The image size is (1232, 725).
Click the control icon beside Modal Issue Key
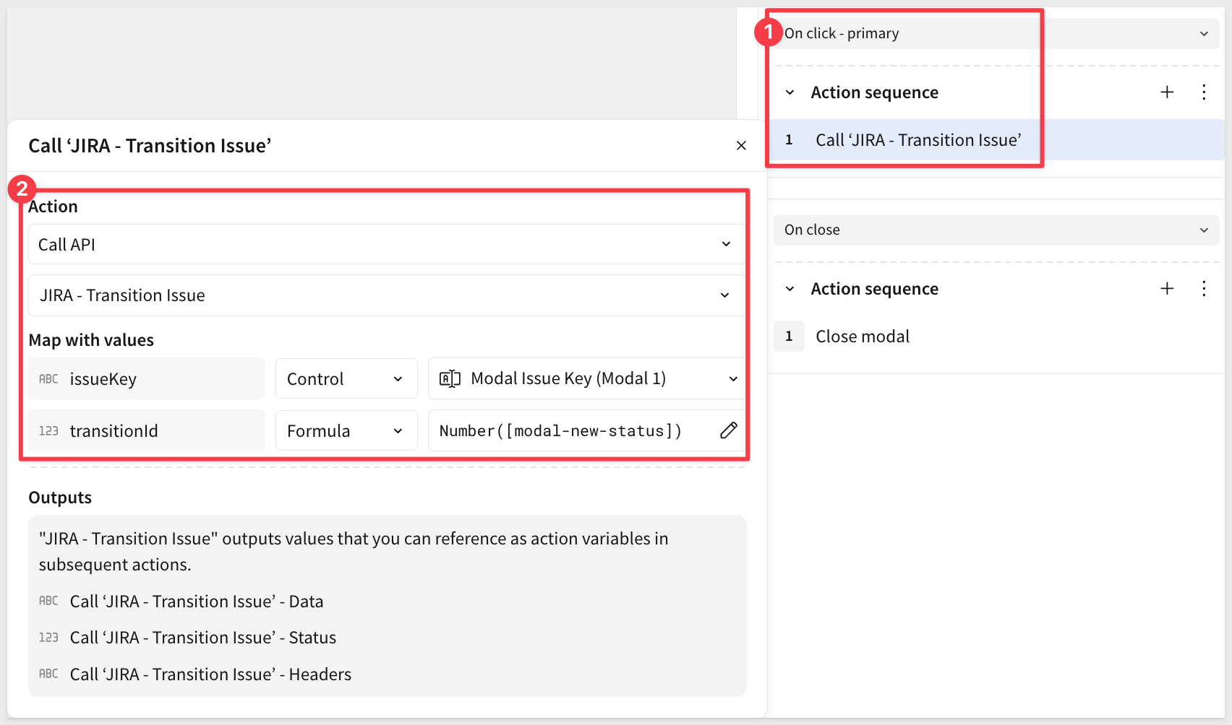point(450,379)
